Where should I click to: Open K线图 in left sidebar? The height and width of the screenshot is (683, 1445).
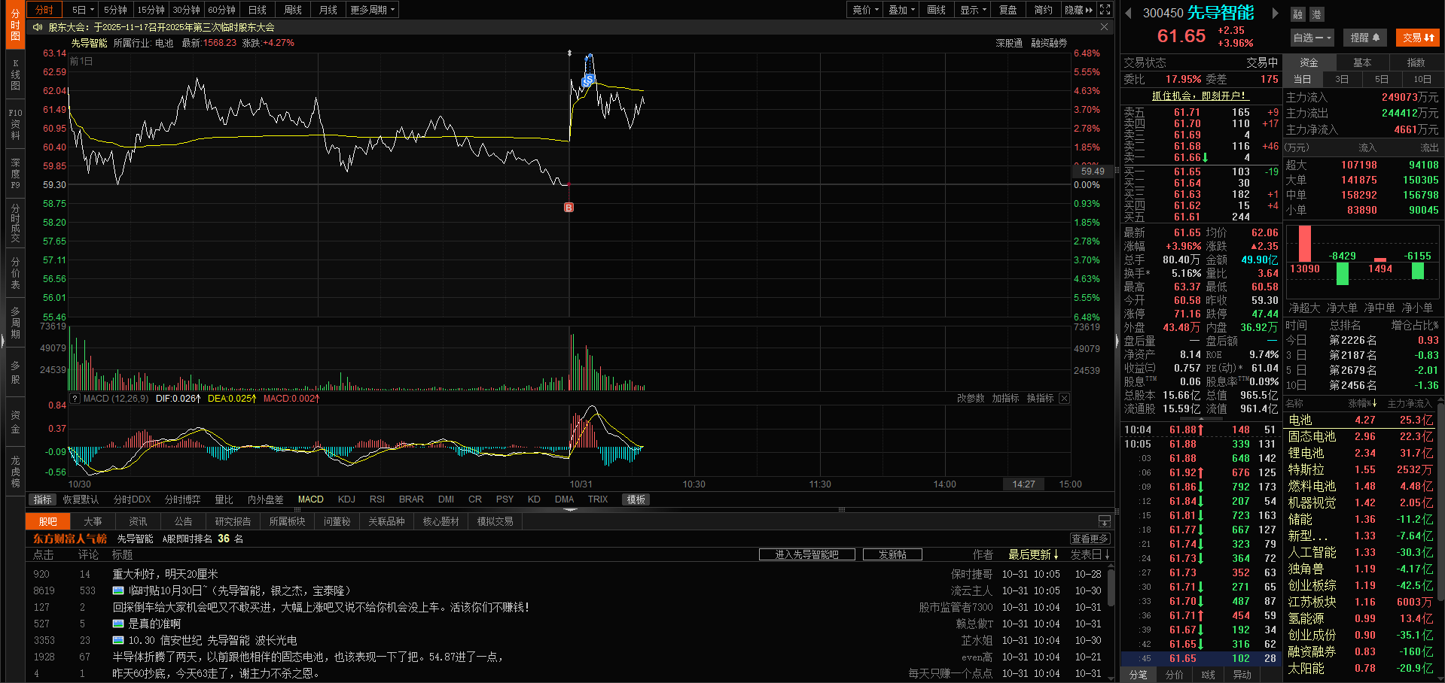pyautogui.click(x=15, y=74)
